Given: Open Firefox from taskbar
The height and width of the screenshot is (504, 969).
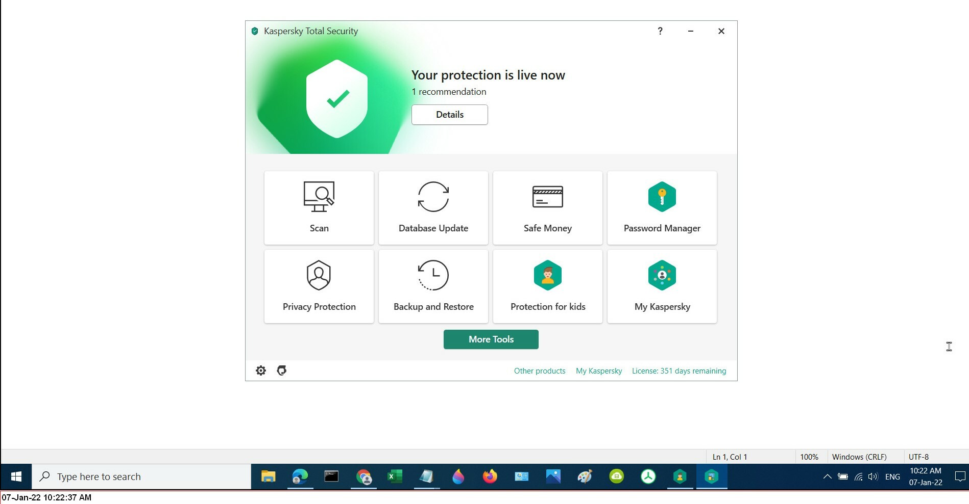Looking at the screenshot, I should [x=490, y=476].
